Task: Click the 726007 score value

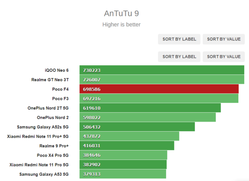Action: pyautogui.click(x=92, y=80)
